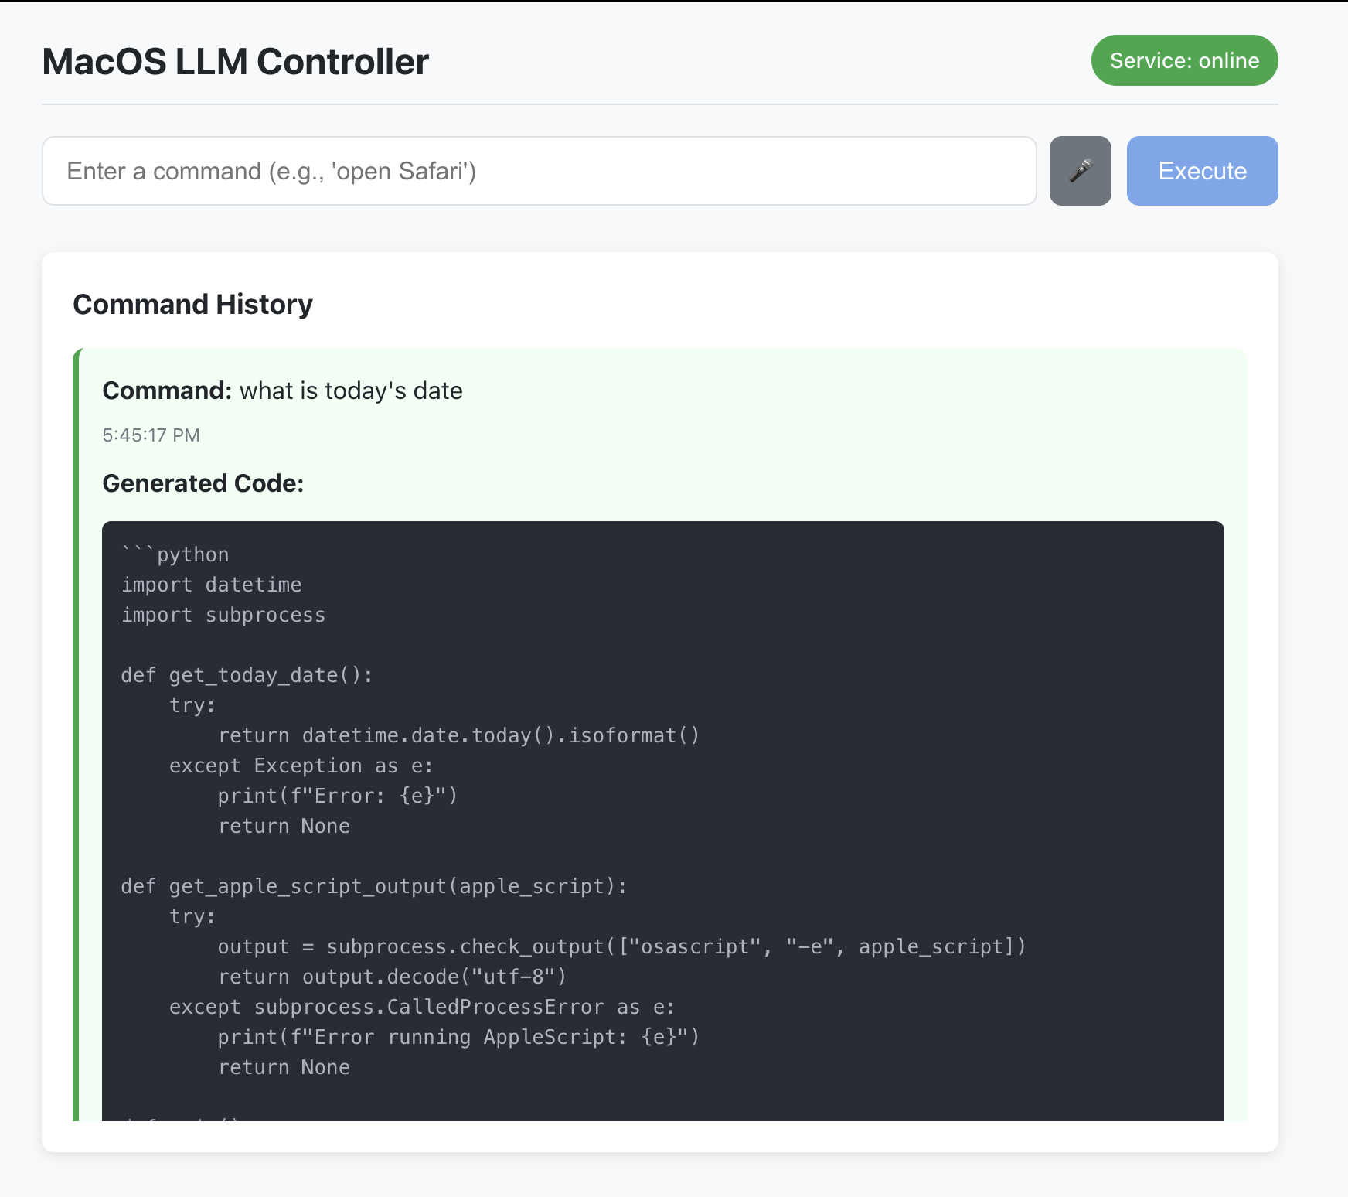Focus the 'Enter a command' input field
Image resolution: width=1348 pixels, height=1197 pixels.
[540, 171]
